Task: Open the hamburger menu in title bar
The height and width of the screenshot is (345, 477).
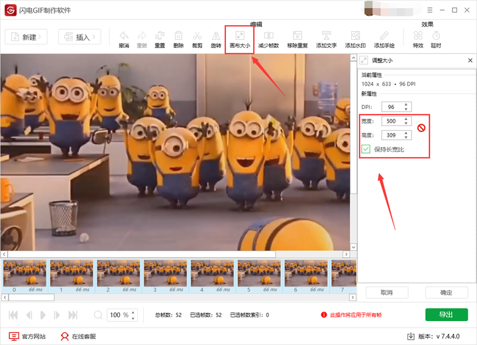Action: [429, 10]
